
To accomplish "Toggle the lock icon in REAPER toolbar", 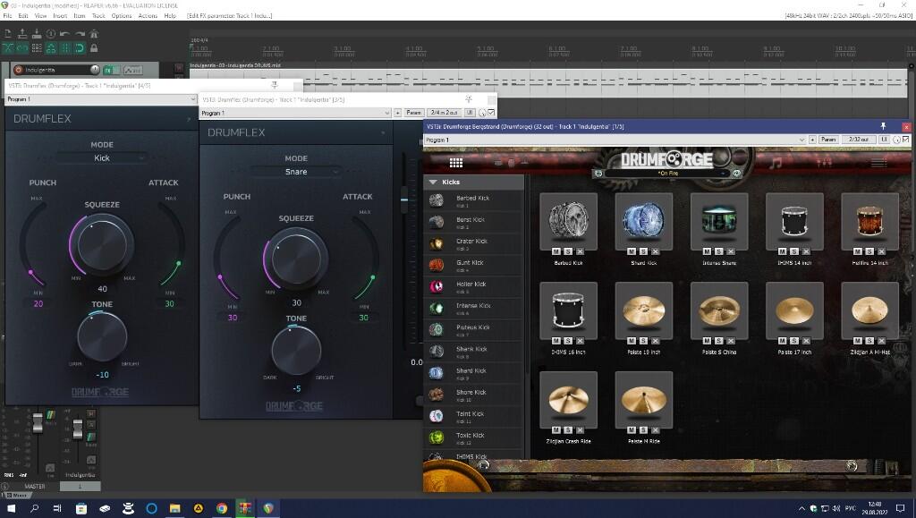I will point(93,48).
